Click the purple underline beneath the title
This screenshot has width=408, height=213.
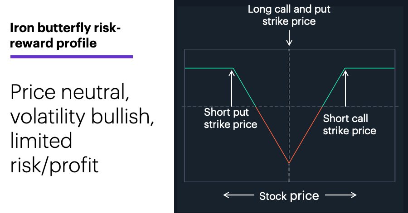click(x=72, y=57)
